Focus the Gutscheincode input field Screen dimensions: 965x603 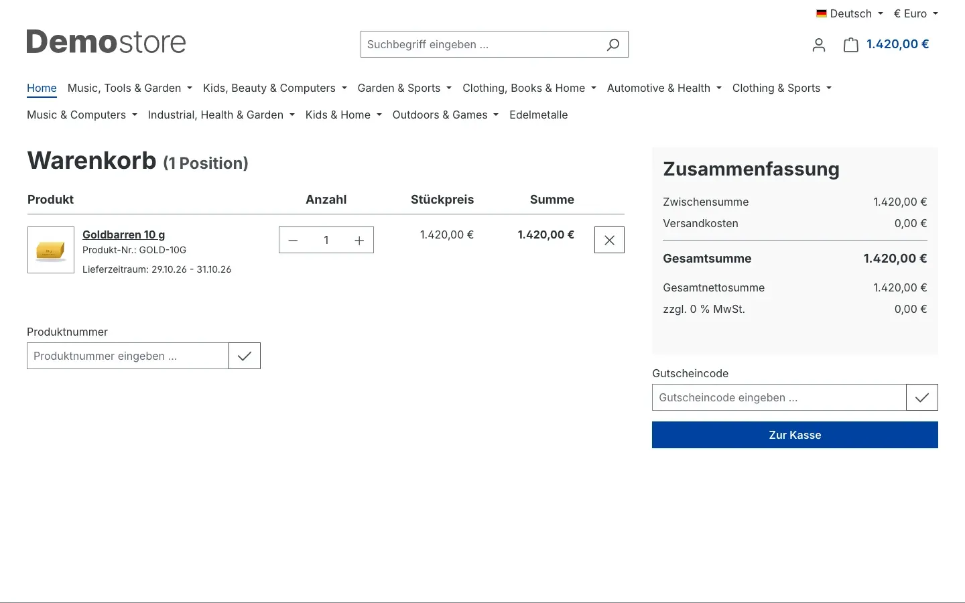coord(779,397)
